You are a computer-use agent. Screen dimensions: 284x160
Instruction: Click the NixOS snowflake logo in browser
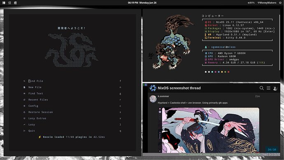coord(153,88)
